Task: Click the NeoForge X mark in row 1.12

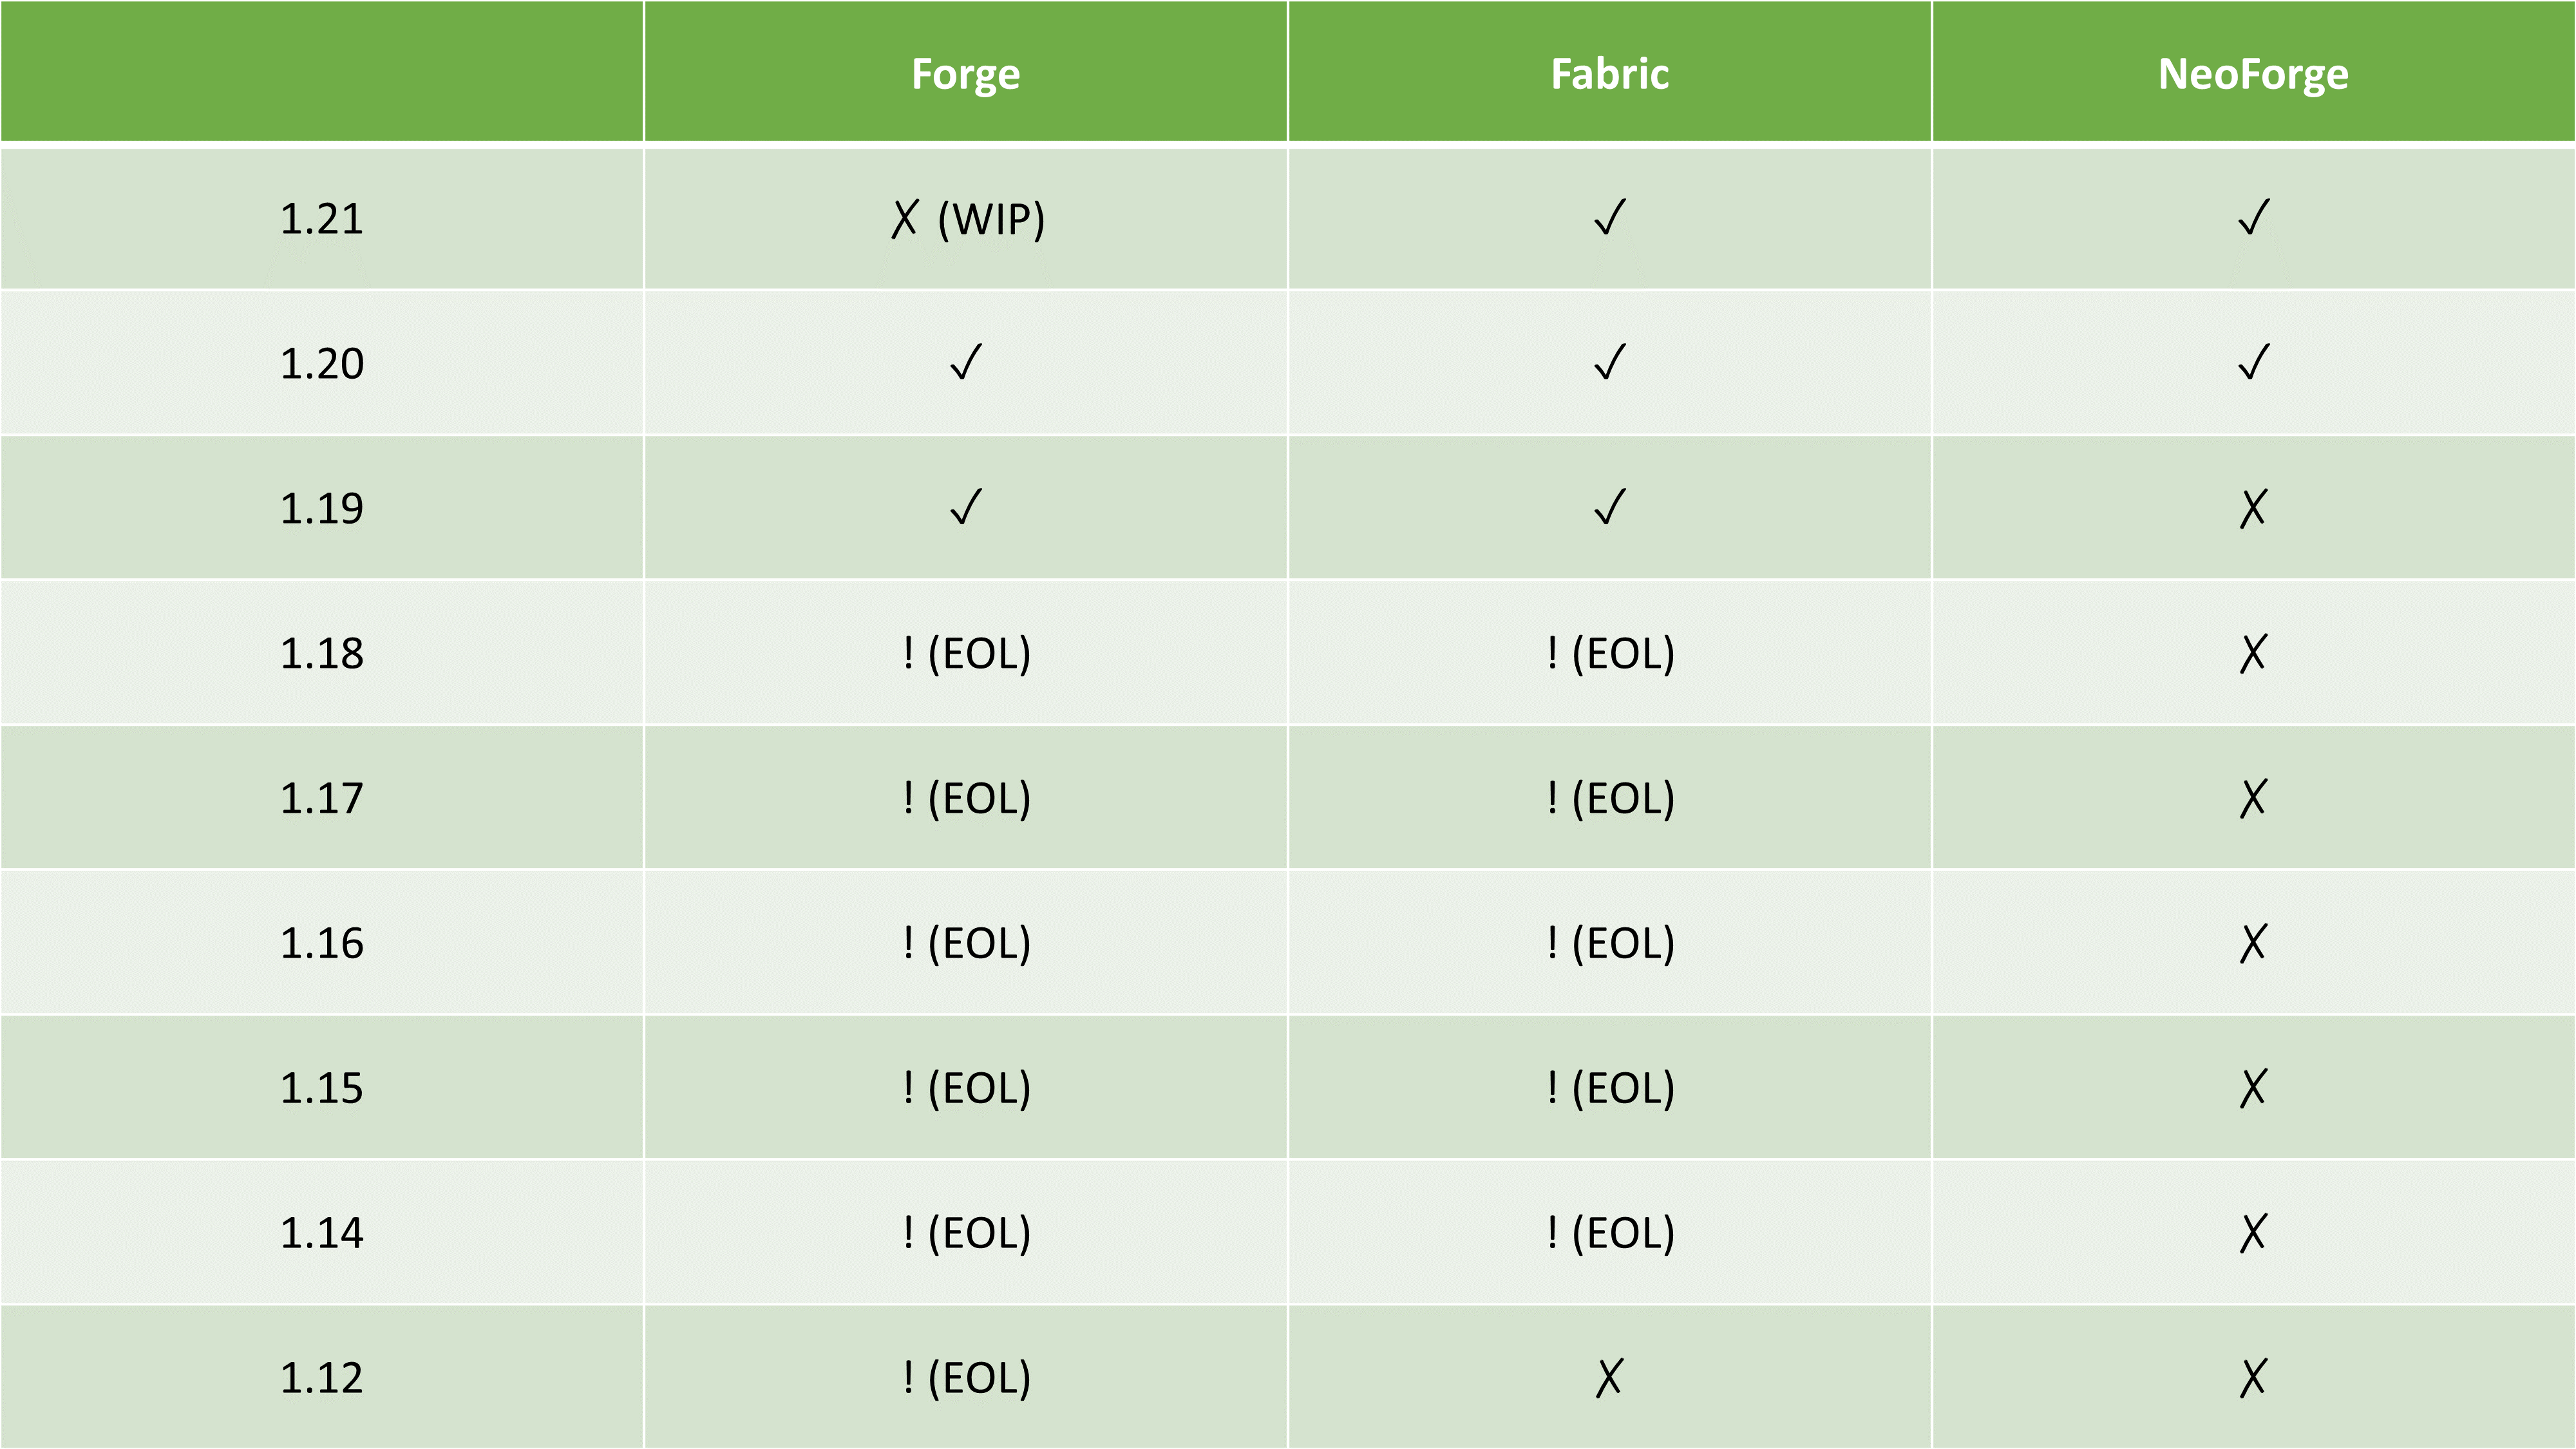Action: pos(2253,1377)
